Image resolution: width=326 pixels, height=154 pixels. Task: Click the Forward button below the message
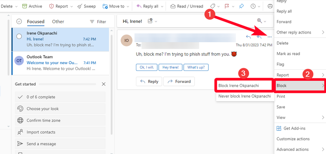(x=179, y=82)
